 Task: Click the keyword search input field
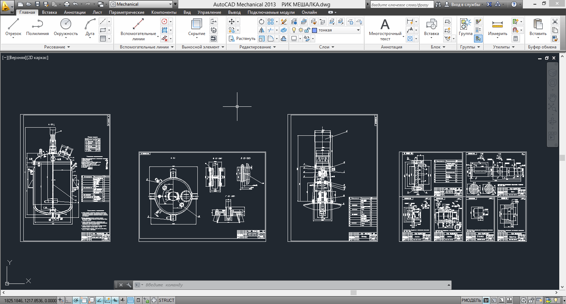[402, 5]
